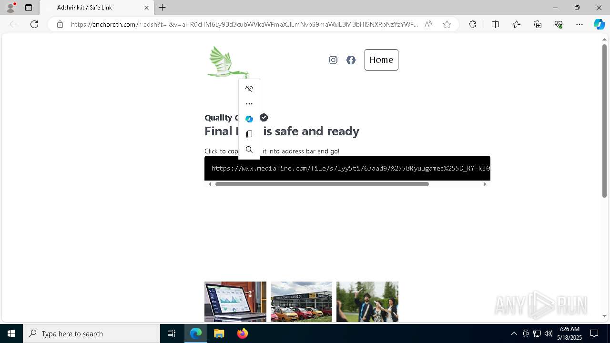Turn on Read aloud

click(428, 24)
